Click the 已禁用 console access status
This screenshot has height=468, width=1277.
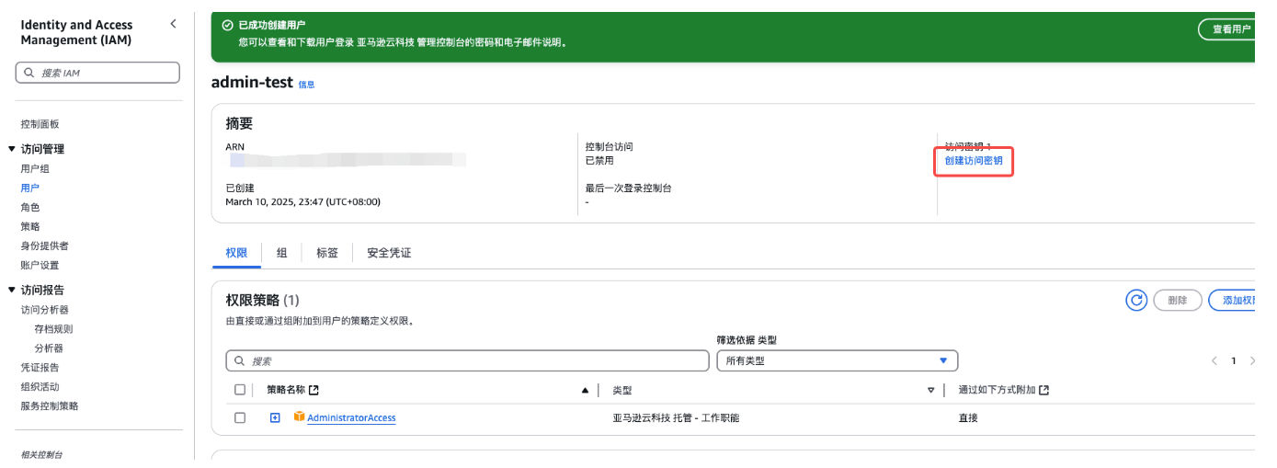599,161
